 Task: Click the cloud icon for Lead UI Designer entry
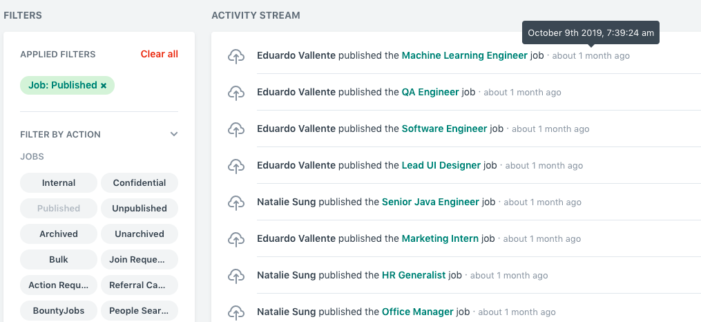coord(236,167)
